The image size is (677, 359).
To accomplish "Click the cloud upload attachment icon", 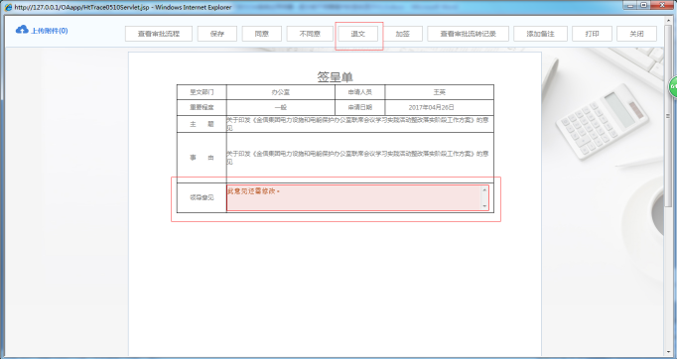I will tap(22, 30).
